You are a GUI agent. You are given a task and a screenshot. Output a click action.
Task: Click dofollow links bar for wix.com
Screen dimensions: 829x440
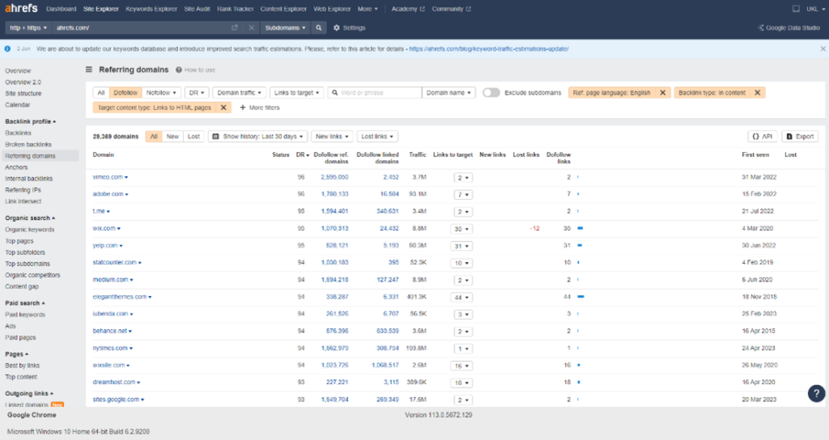click(x=580, y=228)
